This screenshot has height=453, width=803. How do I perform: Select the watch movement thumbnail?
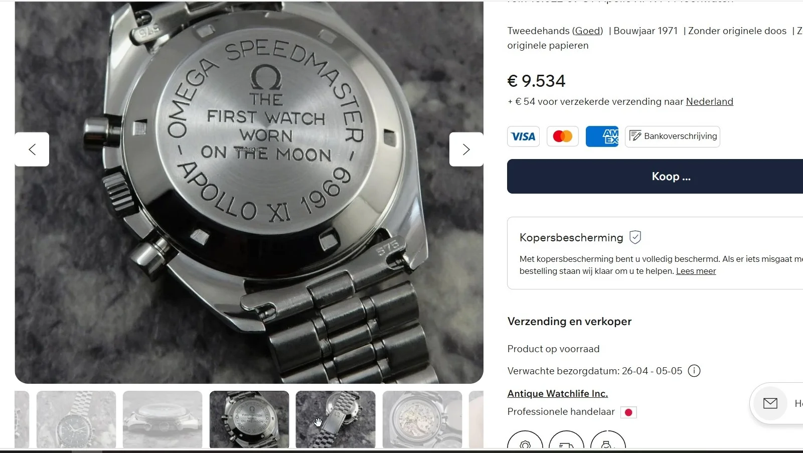point(422,419)
